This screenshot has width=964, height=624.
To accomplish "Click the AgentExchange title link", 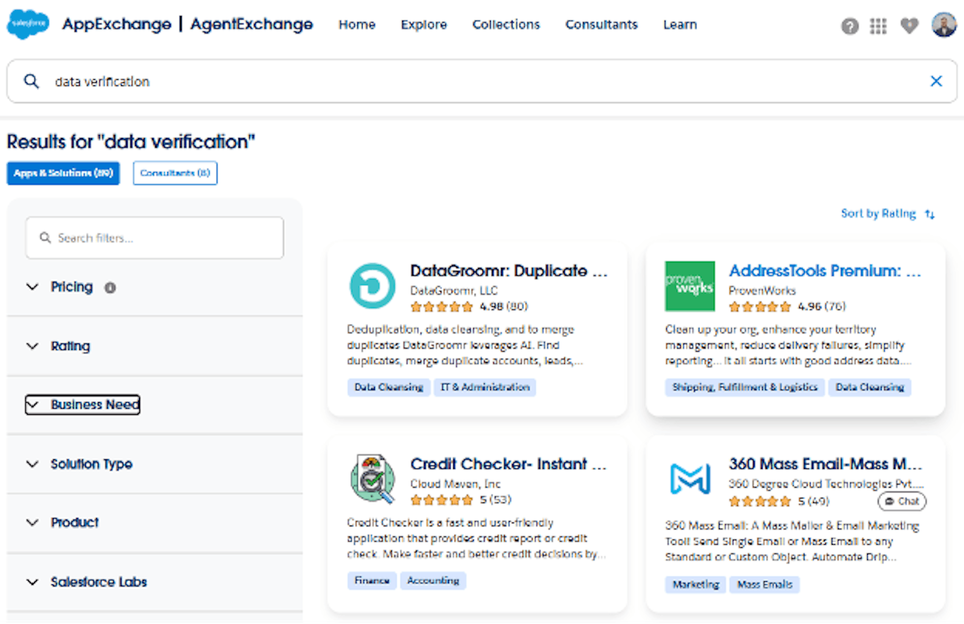I will 252,24.
